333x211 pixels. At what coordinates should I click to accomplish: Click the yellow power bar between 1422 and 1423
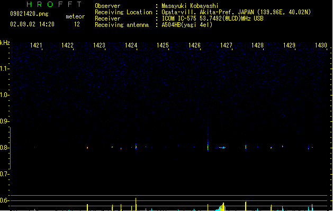87,207
